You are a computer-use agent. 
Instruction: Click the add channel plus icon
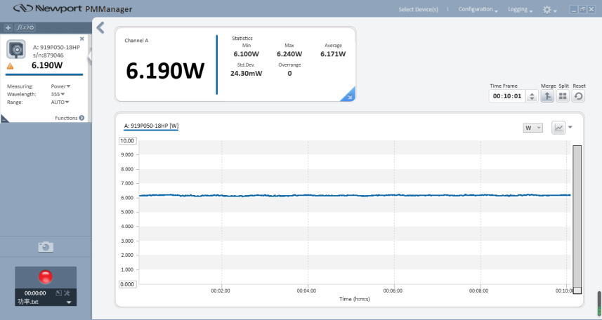click(x=8, y=27)
